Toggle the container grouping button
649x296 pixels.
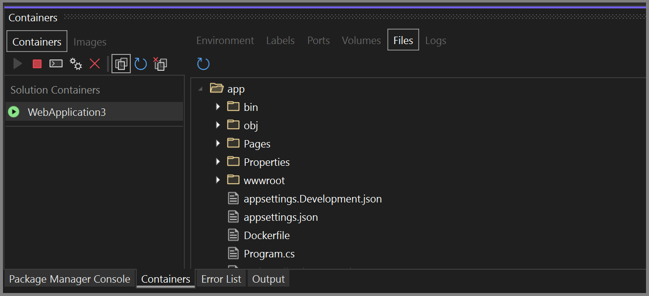[x=121, y=63]
